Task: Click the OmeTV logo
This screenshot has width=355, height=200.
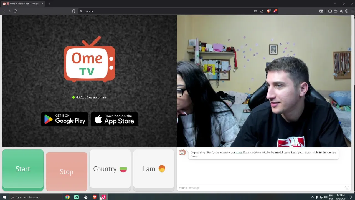Action: point(89,59)
